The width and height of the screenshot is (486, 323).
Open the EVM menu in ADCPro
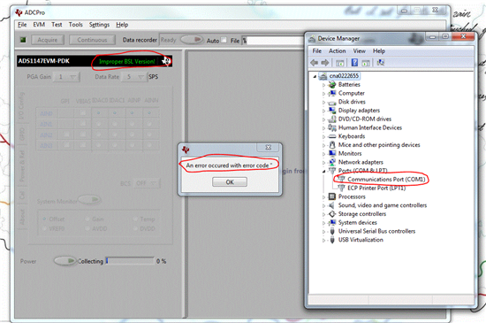tap(39, 25)
